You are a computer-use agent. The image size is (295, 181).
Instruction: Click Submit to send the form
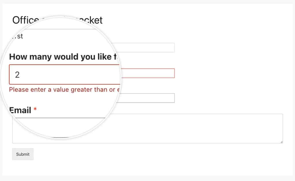[x=22, y=154]
